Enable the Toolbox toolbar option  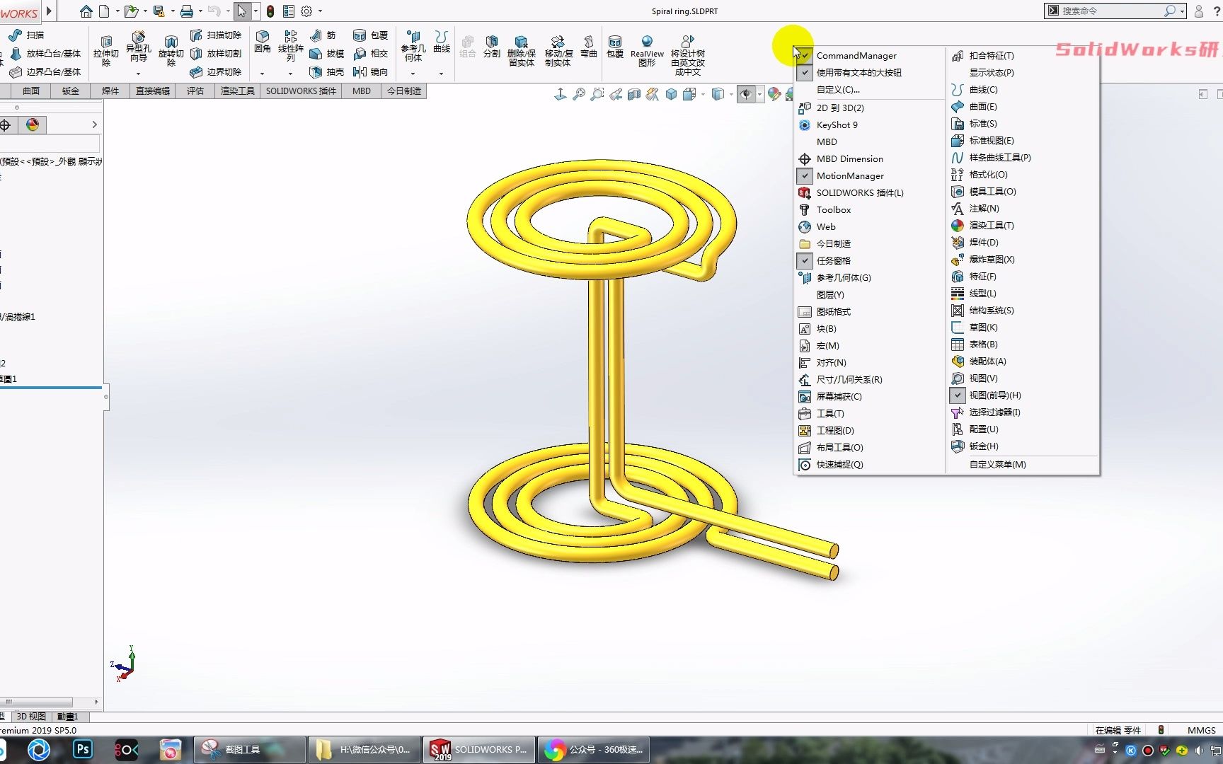pyautogui.click(x=834, y=209)
